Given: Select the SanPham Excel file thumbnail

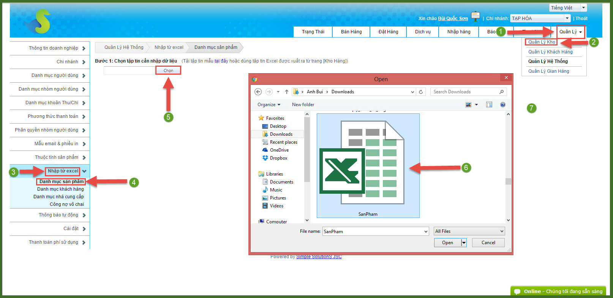Looking at the screenshot, I should tap(368, 166).
